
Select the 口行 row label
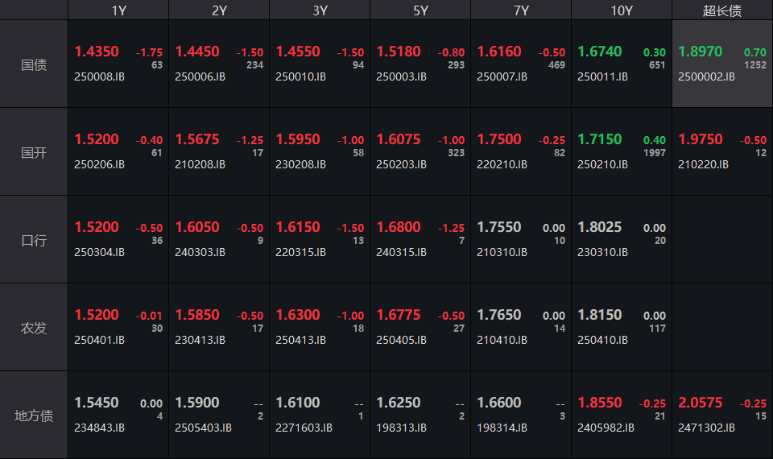point(34,240)
